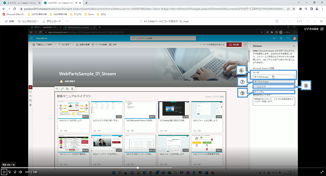Image resolution: width=326 pixels, height=176 pixels.
Task: Click リンクのコピー to copy the link
Action: click(x=28, y=21)
